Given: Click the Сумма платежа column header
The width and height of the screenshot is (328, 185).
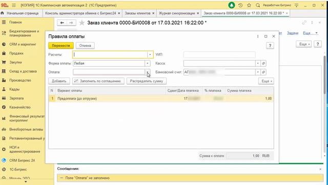Looking at the screenshot, I should click(249, 90).
